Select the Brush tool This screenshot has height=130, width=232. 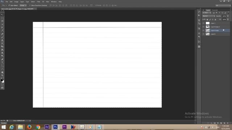tap(2, 37)
